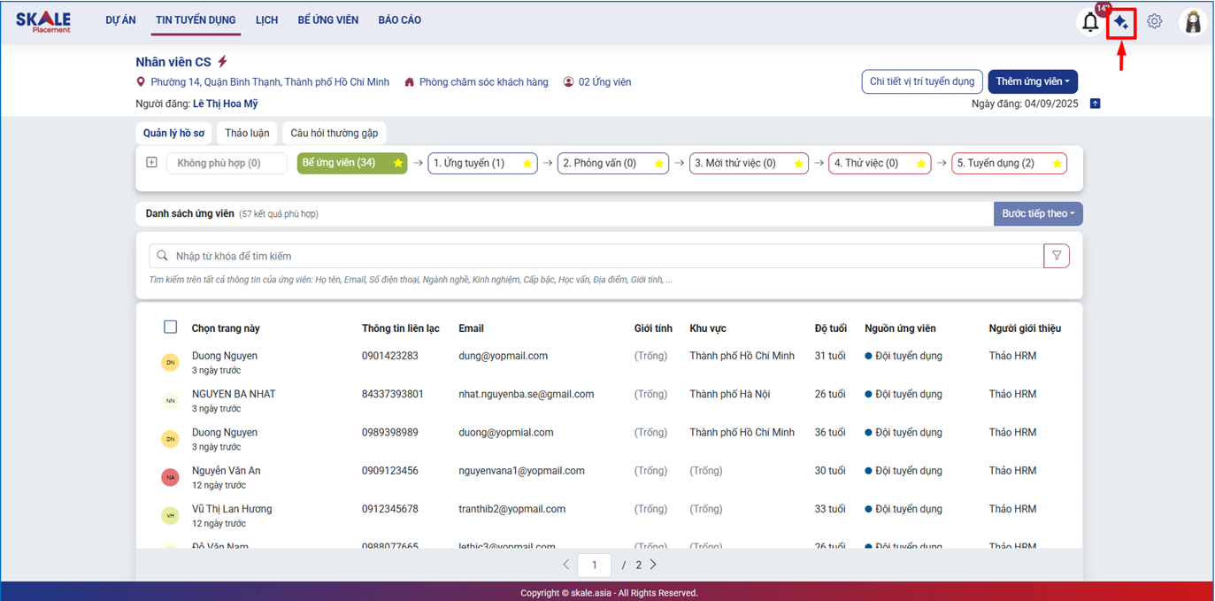Open the Bước tiếp theo dropdown
The width and height of the screenshot is (1215, 601).
(x=1037, y=213)
